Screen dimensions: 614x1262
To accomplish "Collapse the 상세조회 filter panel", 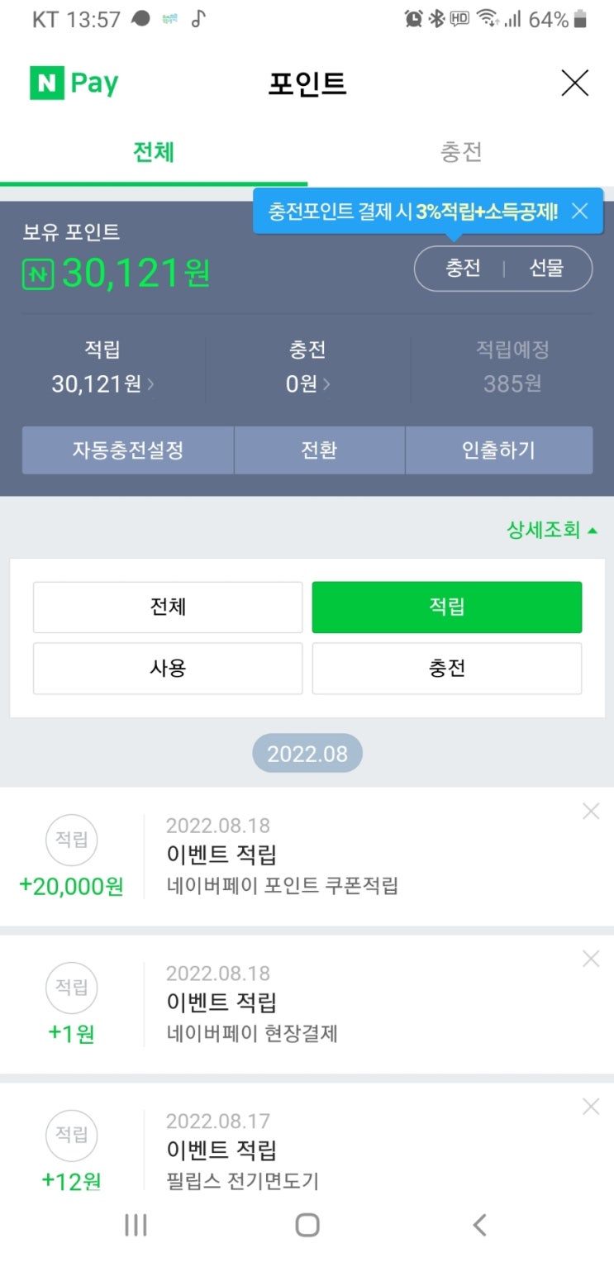I will 552,530.
